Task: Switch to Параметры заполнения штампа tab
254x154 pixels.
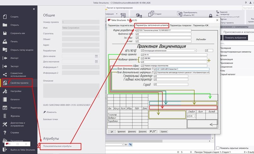Action: coord(152,25)
